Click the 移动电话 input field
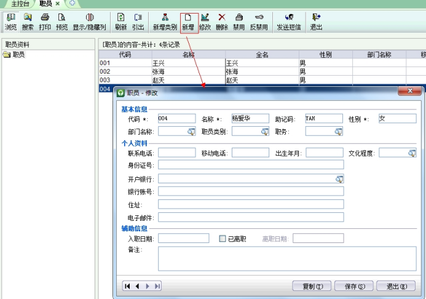Screen dimensions: 426x299 click(250, 153)
